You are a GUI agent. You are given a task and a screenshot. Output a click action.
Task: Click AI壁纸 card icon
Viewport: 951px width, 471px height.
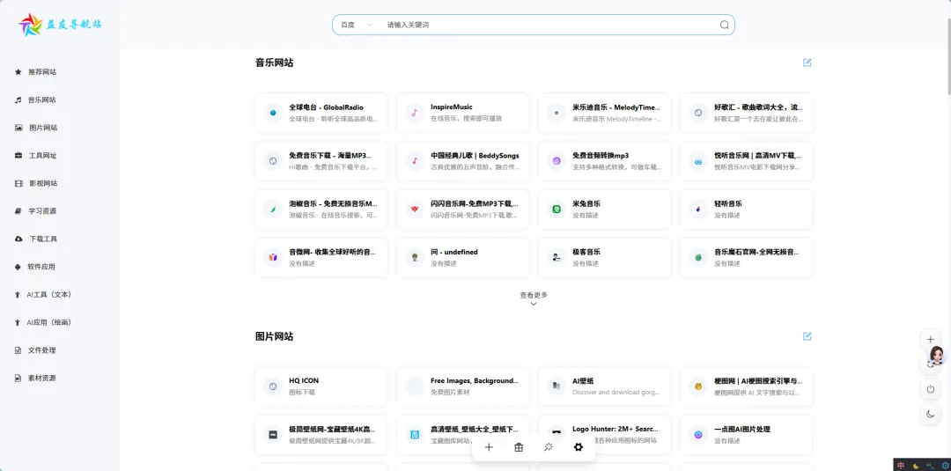(557, 386)
